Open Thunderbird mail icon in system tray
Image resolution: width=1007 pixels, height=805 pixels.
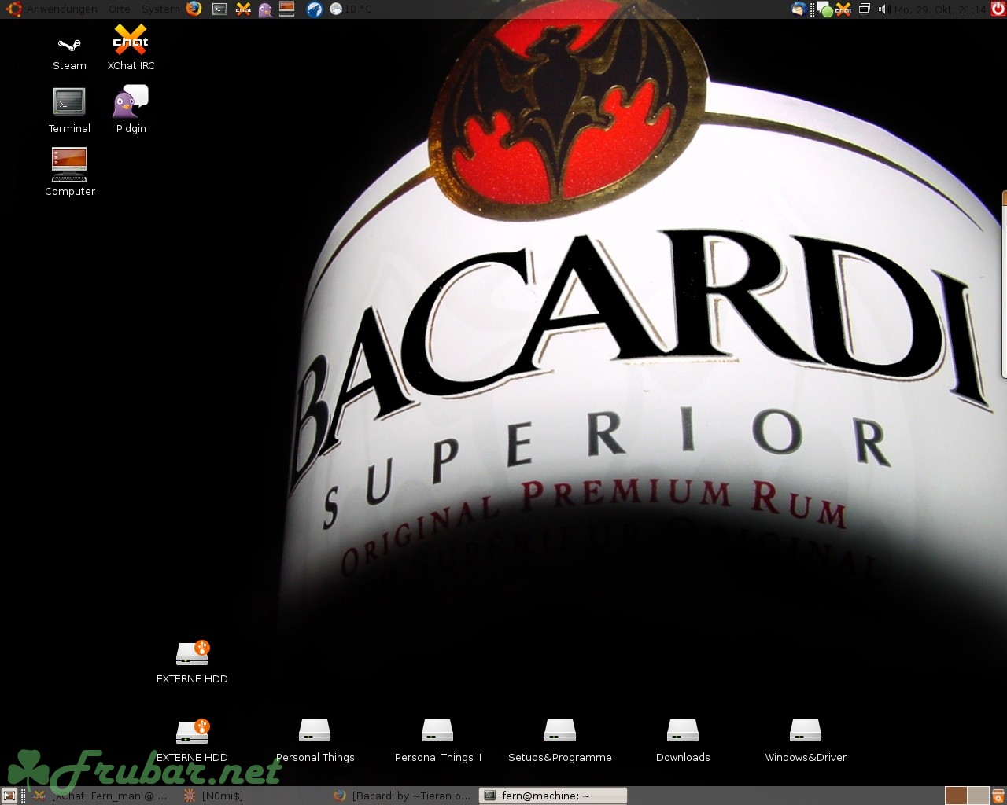point(799,9)
